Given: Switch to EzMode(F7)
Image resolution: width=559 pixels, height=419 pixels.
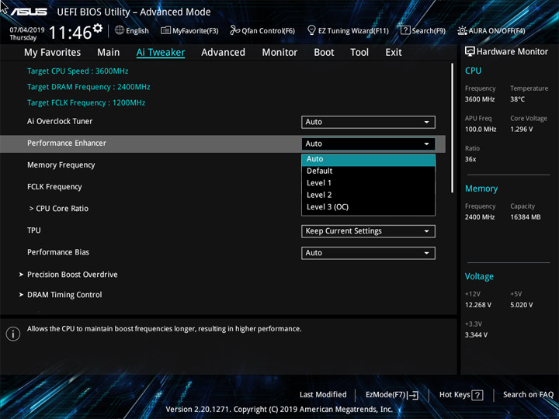Looking at the screenshot, I should (392, 395).
